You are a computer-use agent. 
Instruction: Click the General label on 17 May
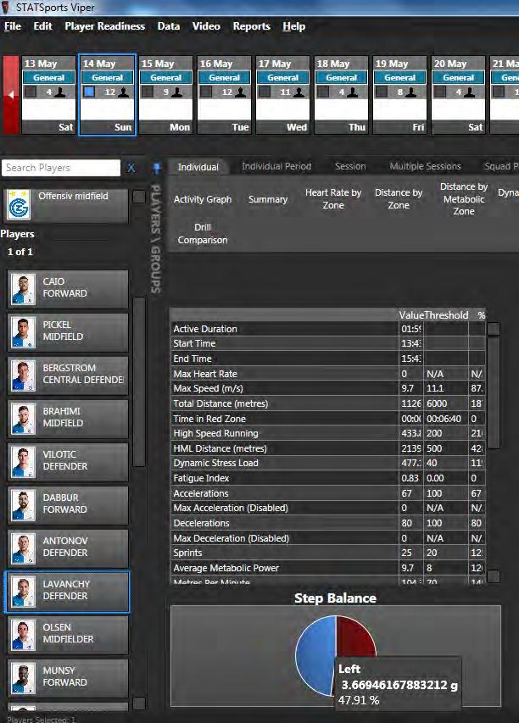(x=282, y=77)
